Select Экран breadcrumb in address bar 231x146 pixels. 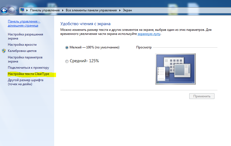coord(127,10)
